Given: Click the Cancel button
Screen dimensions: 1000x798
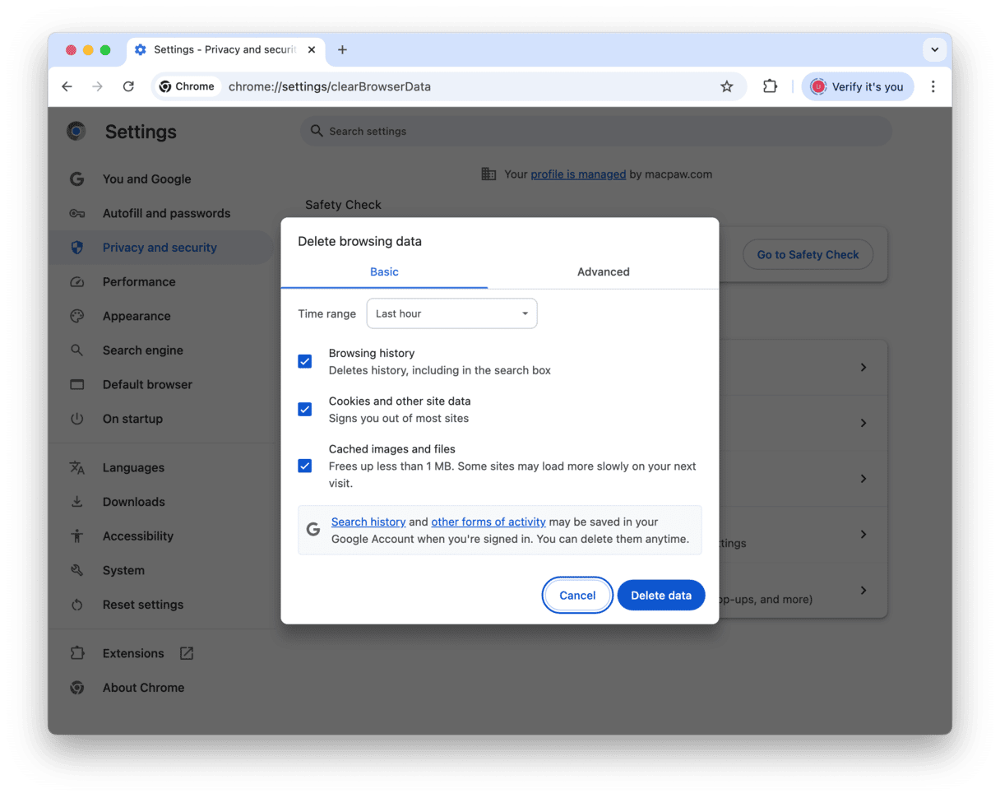Looking at the screenshot, I should [577, 596].
